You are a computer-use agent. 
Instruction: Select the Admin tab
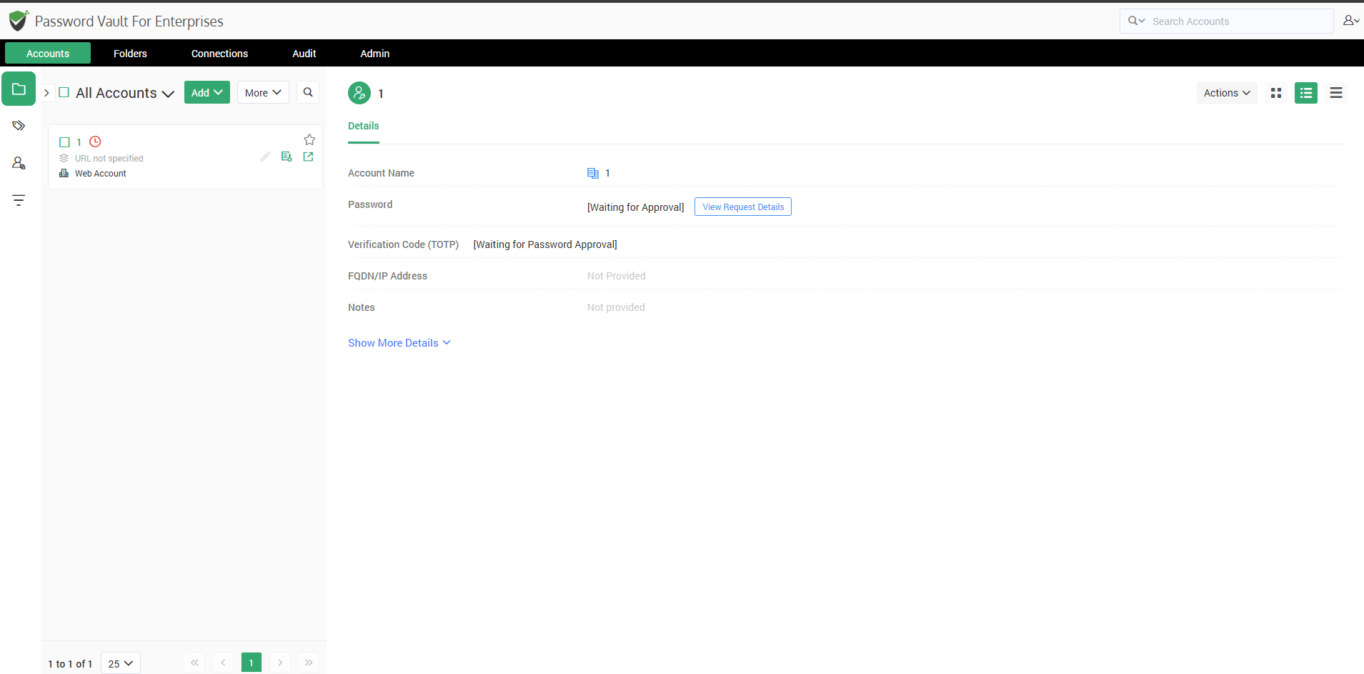(x=374, y=53)
